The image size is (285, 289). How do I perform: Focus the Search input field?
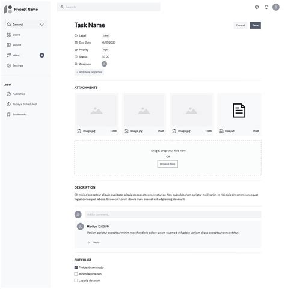point(109,7)
